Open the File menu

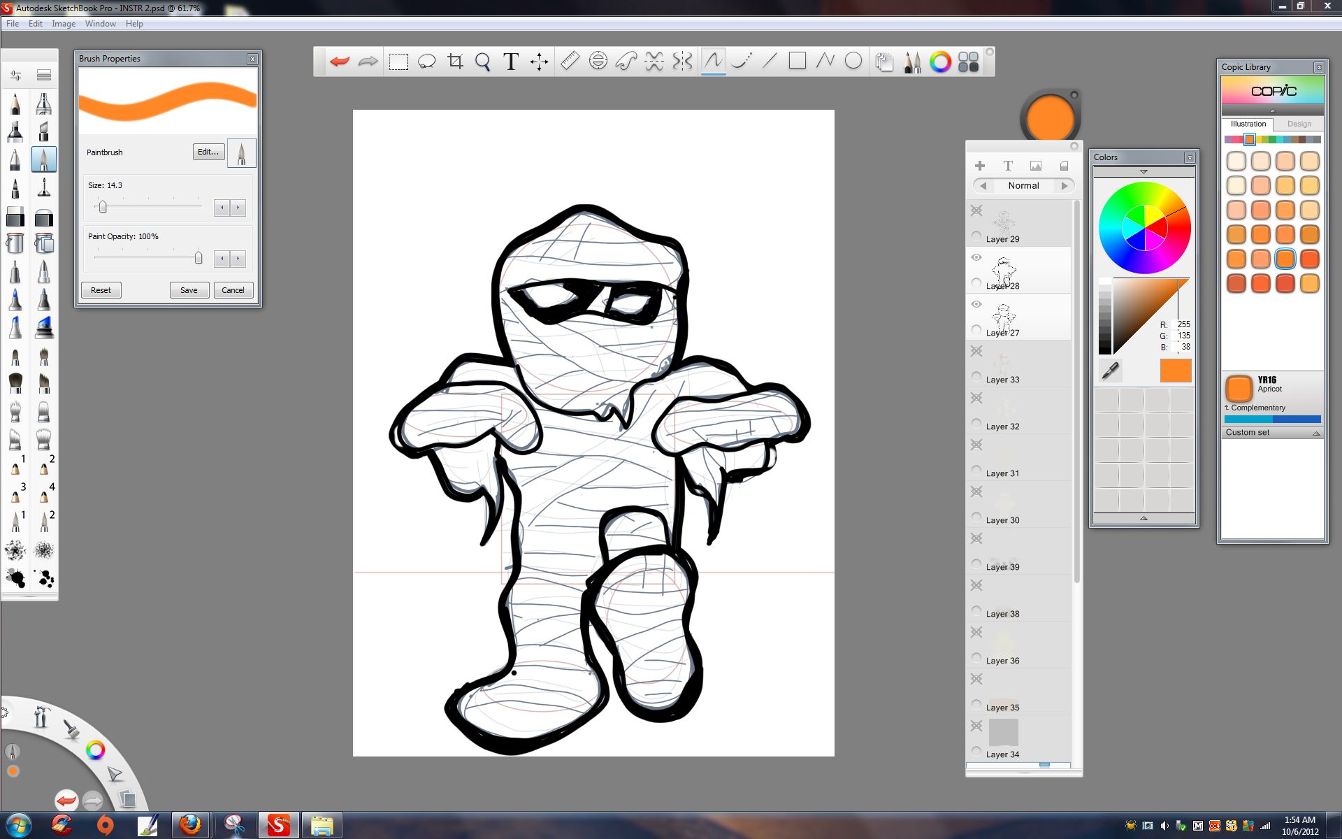click(13, 24)
